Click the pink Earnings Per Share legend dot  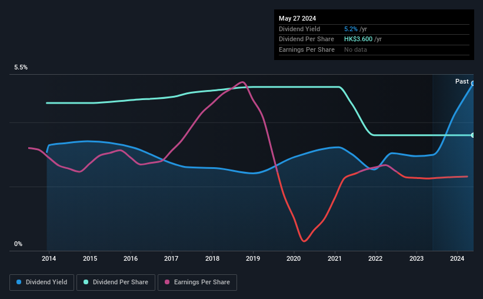pos(167,283)
